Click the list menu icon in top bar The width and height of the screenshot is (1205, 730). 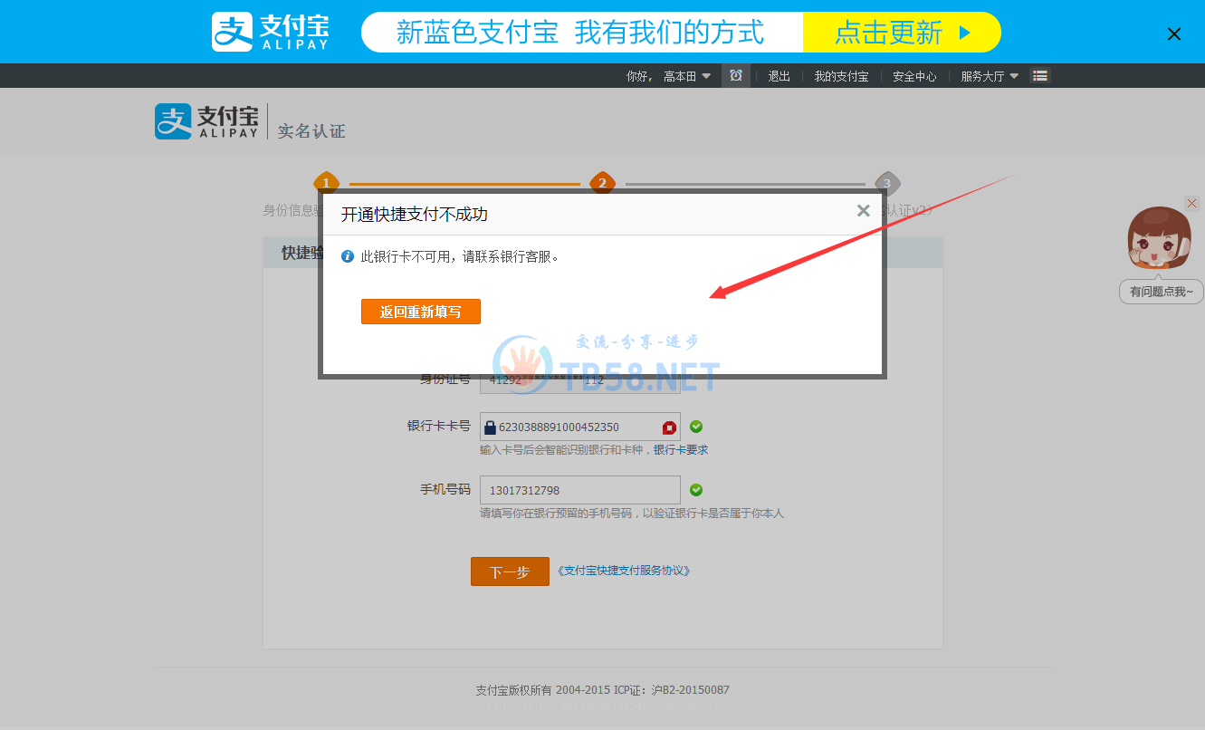point(1040,76)
